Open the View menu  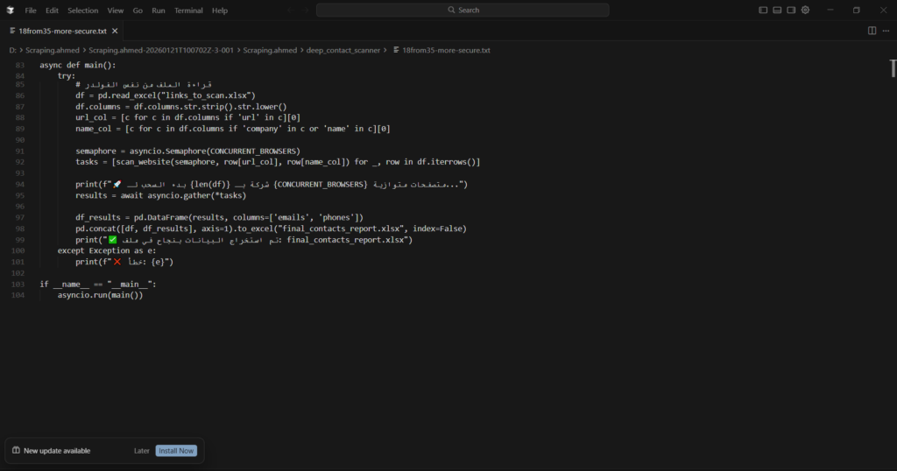coord(116,11)
